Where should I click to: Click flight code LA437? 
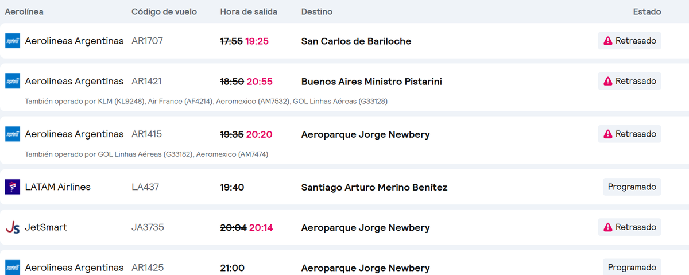tap(145, 187)
